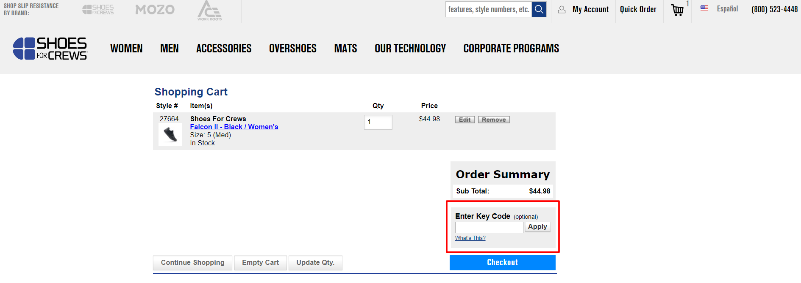This screenshot has height=283, width=801.
Task: Go to Shoes For Crews main logo
Action: pyautogui.click(x=50, y=49)
